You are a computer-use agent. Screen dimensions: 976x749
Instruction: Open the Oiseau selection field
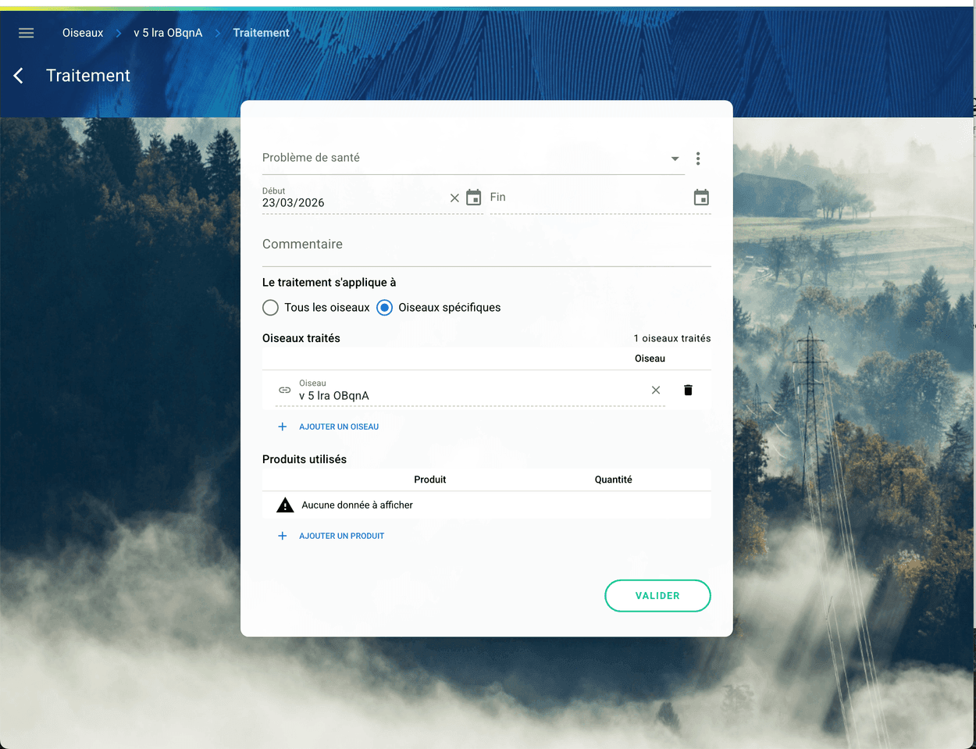coord(468,395)
